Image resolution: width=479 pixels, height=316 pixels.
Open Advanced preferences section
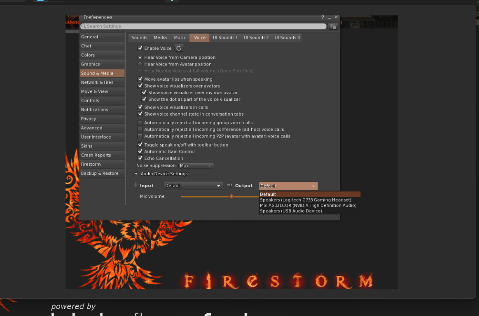pos(102,128)
